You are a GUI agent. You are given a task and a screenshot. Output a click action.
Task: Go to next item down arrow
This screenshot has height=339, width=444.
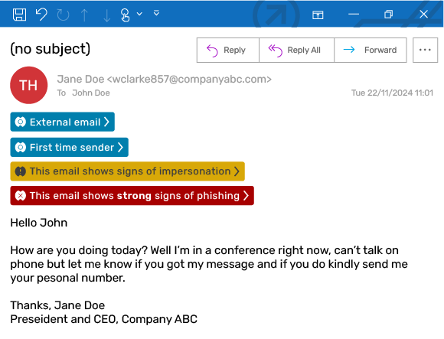(x=106, y=15)
